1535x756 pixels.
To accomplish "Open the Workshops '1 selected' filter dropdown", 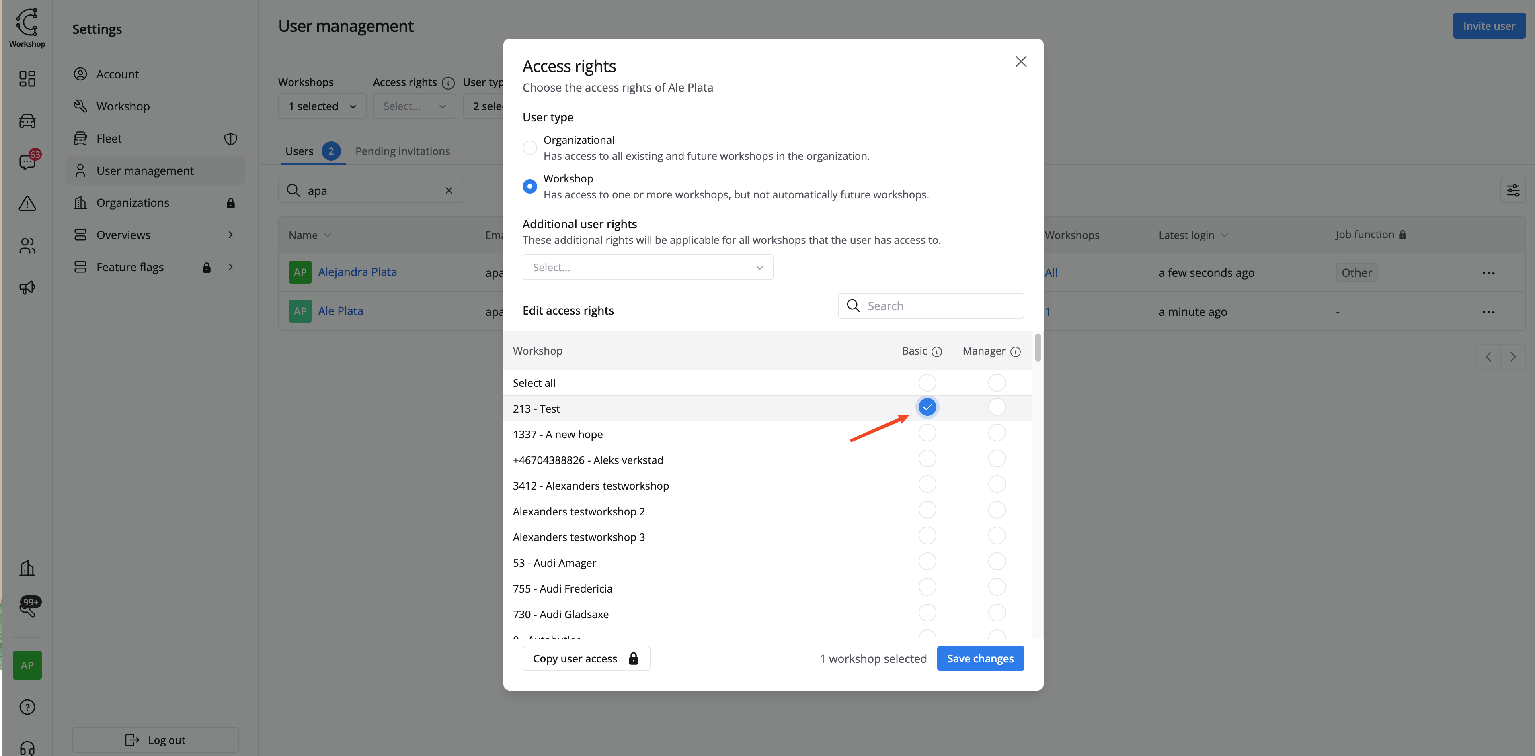I will [x=322, y=106].
